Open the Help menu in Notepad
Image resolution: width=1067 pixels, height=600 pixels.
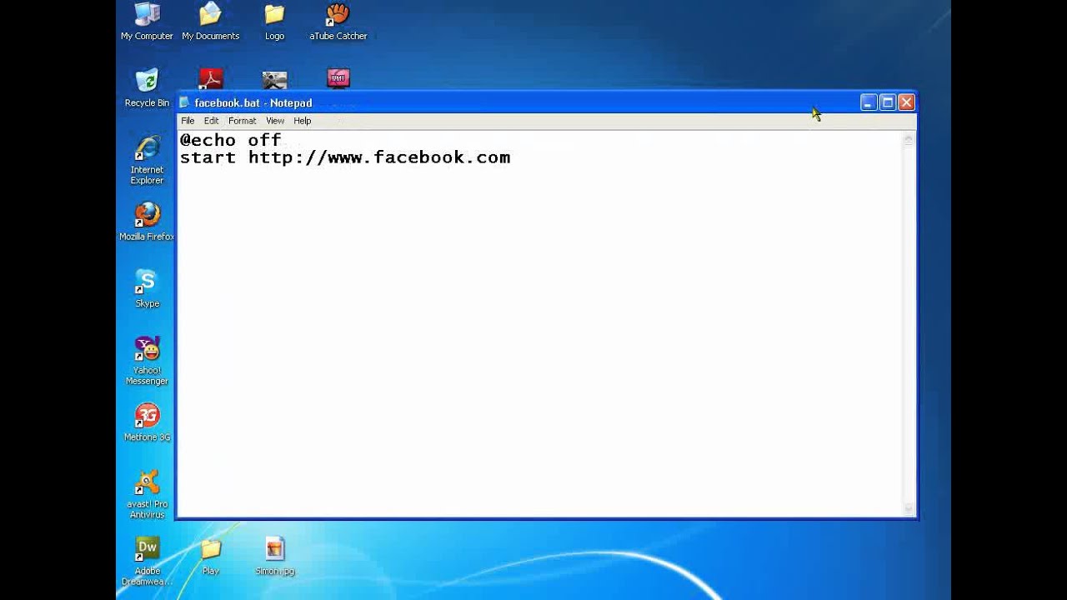click(302, 121)
